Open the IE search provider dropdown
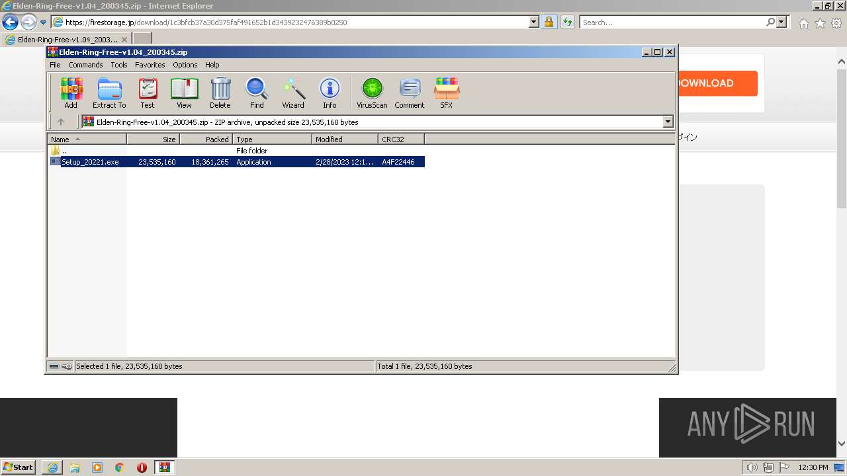Image resolution: width=847 pixels, height=476 pixels. point(781,22)
